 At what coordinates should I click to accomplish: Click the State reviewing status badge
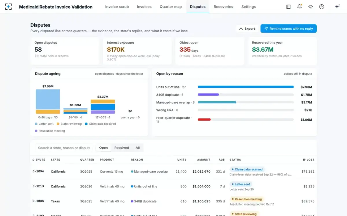coord(244,214)
